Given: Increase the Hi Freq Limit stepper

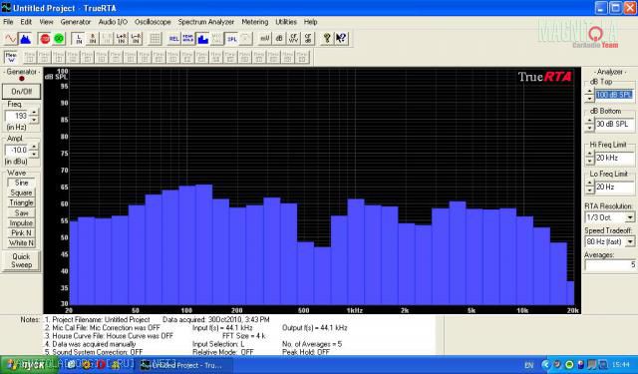Looking at the screenshot, I should pyautogui.click(x=589, y=155).
